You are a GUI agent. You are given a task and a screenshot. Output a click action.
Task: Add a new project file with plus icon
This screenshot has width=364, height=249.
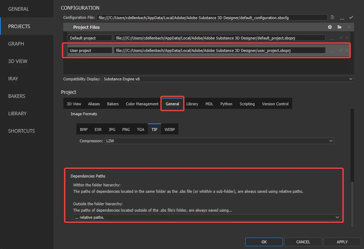pos(330,27)
